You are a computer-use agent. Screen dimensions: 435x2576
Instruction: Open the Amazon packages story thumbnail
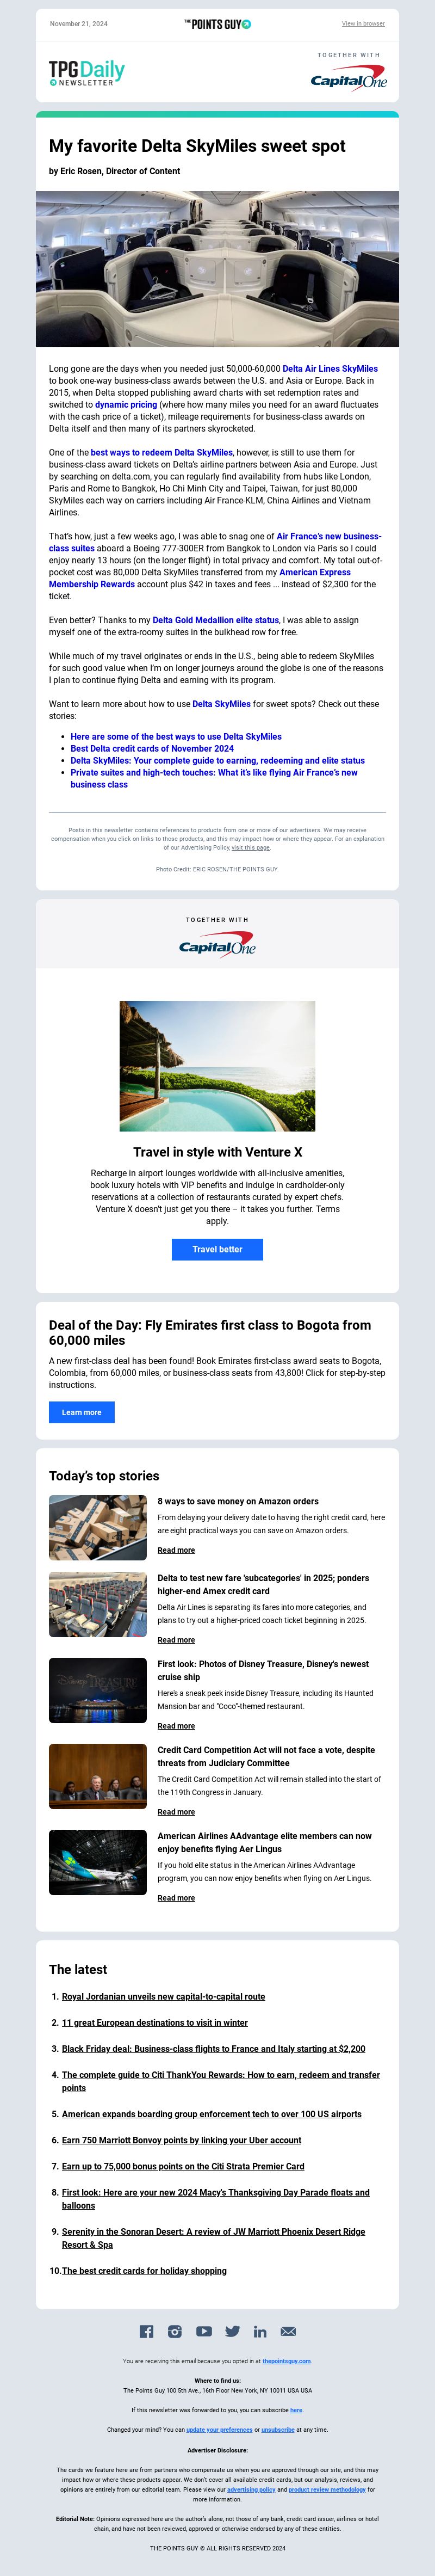(x=98, y=1527)
